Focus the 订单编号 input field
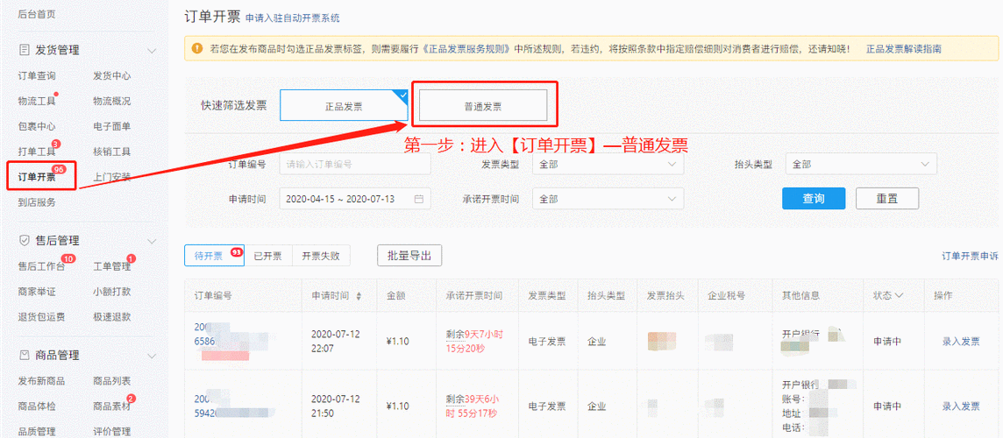Screen dimensions: 1003x438 point(355,165)
